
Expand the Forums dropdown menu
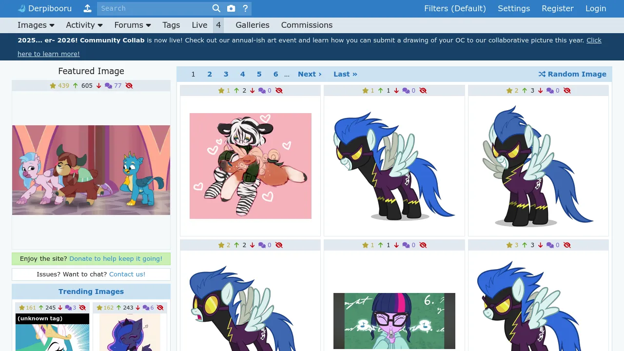(x=133, y=25)
